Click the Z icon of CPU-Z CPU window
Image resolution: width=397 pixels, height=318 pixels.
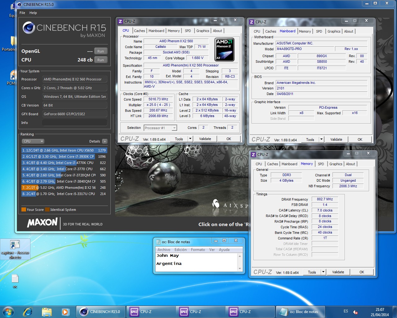[121, 21]
